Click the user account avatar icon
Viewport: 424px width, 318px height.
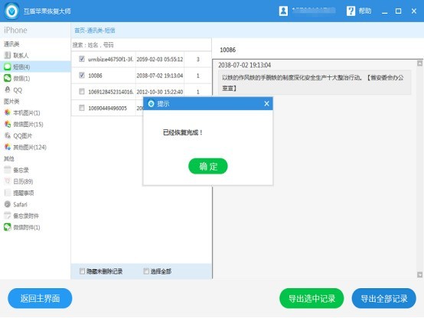tap(283, 11)
